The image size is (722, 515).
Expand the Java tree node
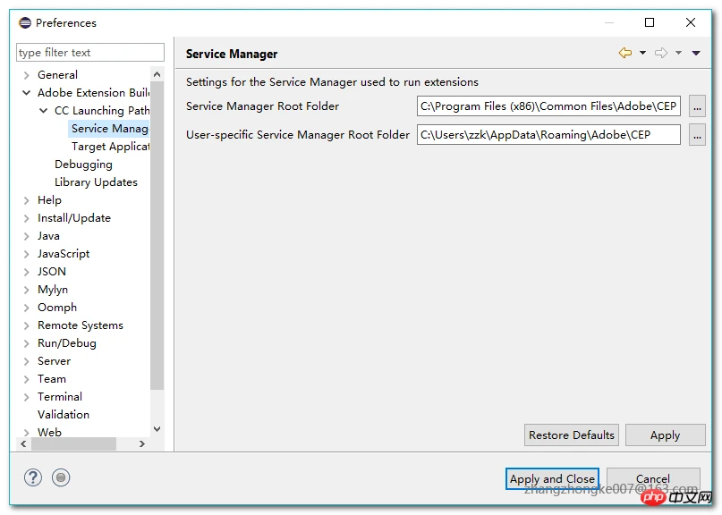coord(26,236)
